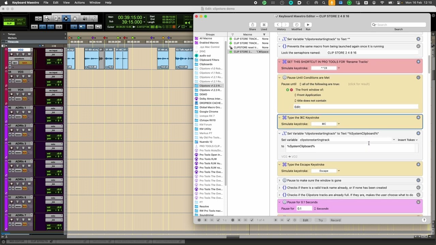Toggle record enable on VO2 track
Viewport: 436px width, 245px height.
[11, 54]
